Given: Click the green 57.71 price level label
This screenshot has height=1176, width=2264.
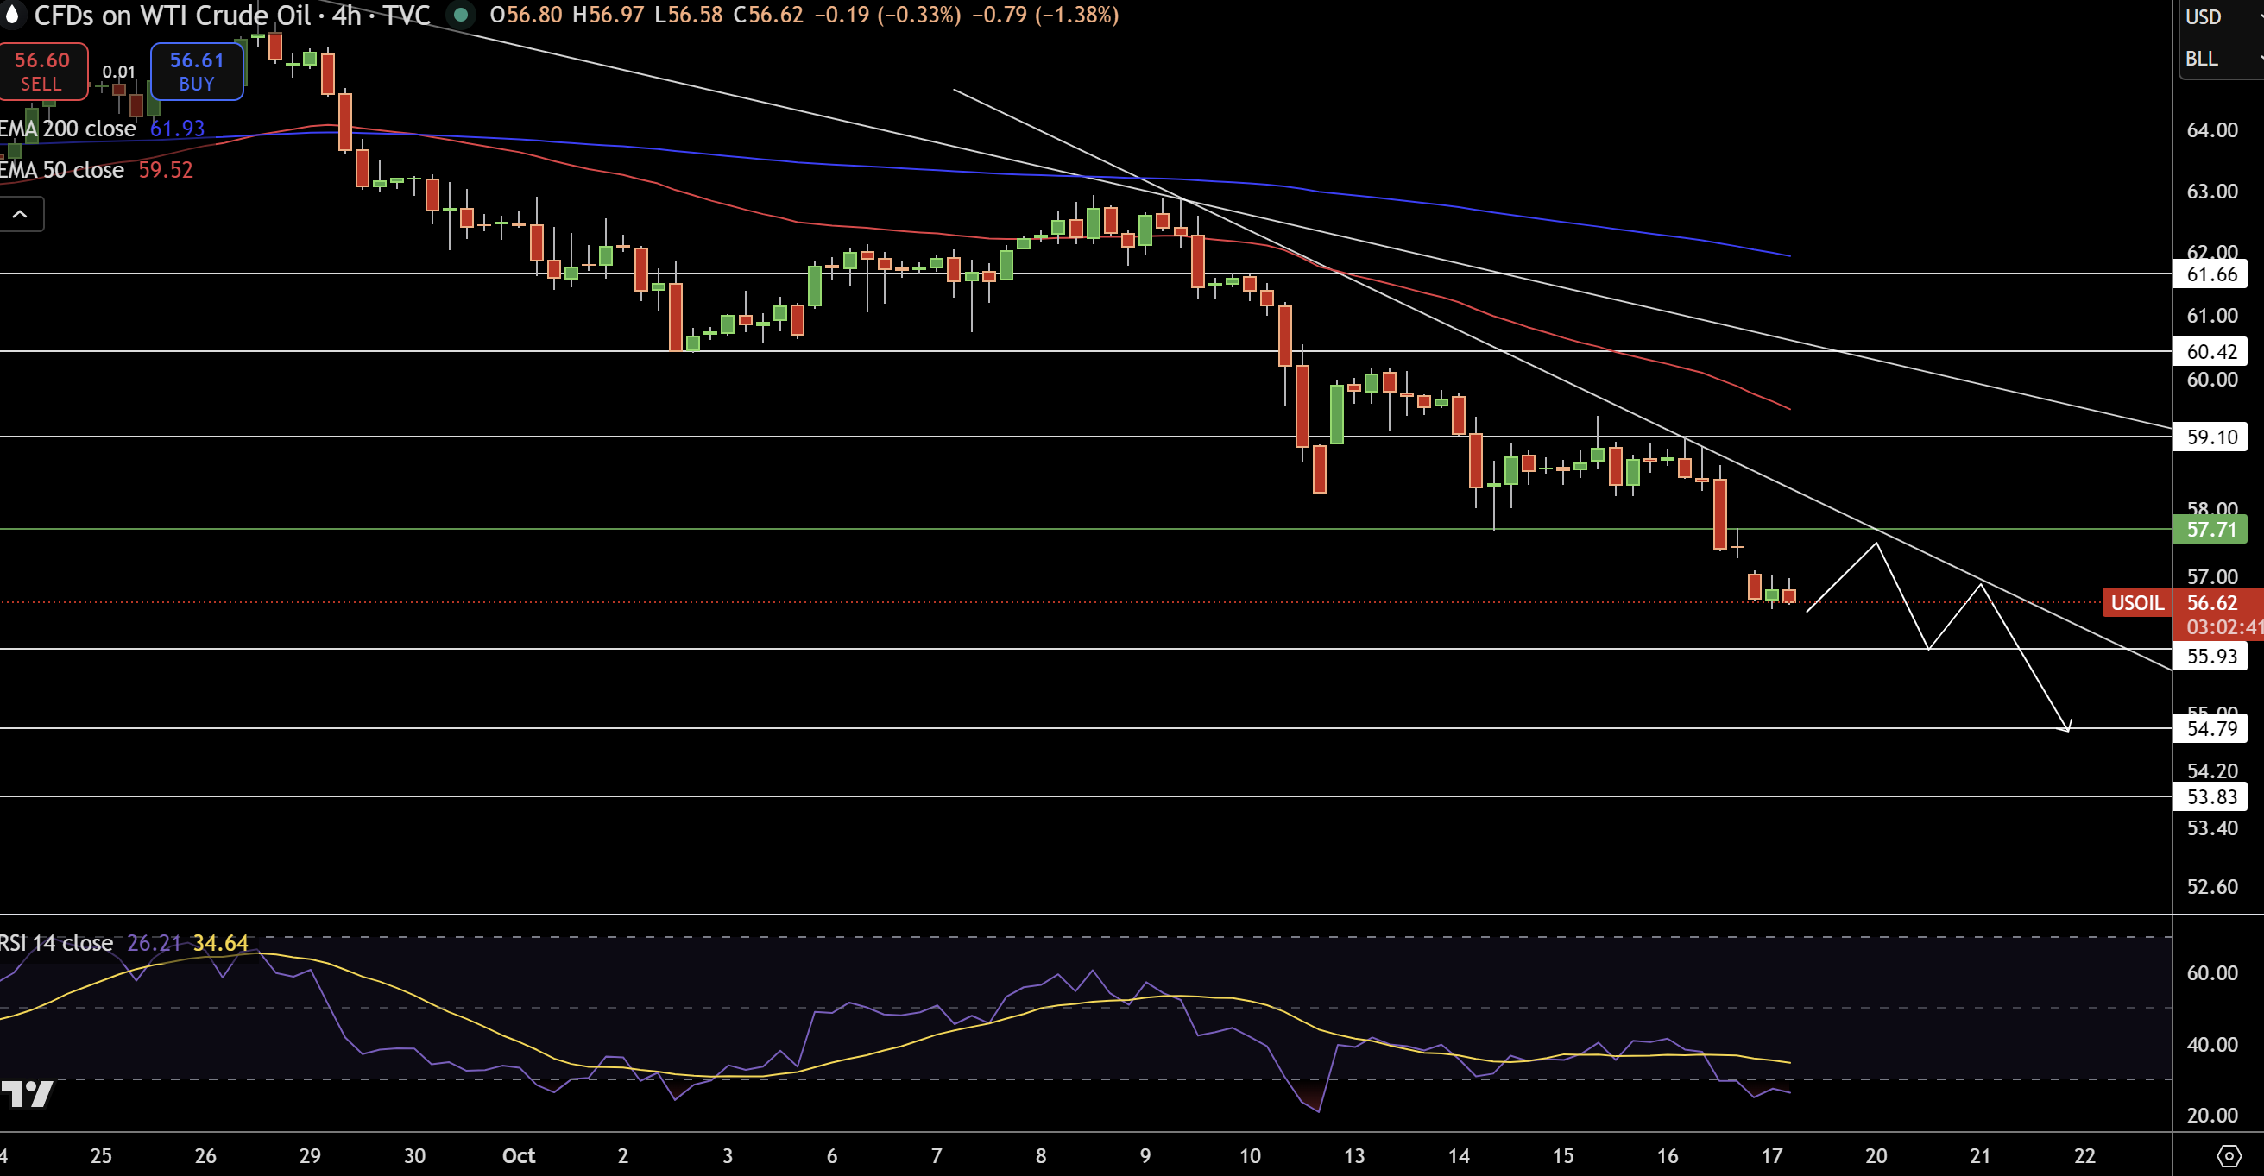Looking at the screenshot, I should 2210,530.
